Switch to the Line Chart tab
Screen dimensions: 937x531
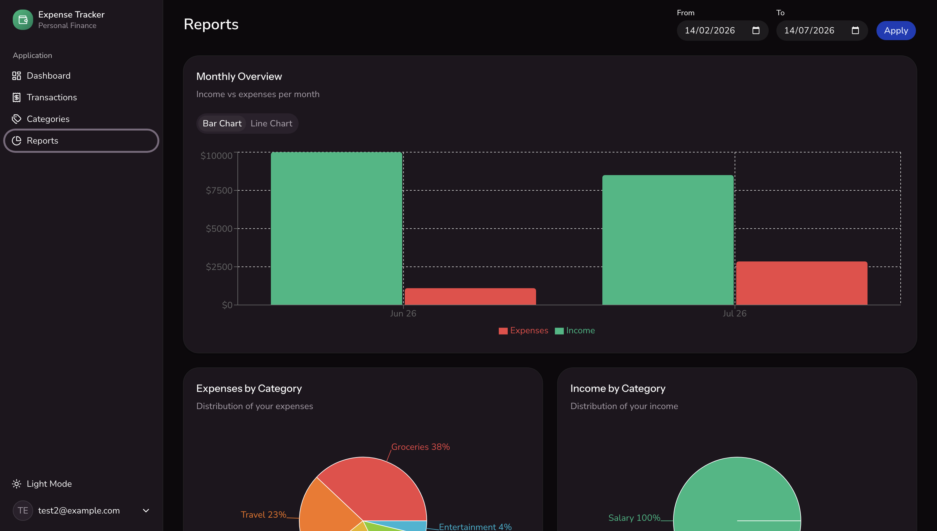271,124
